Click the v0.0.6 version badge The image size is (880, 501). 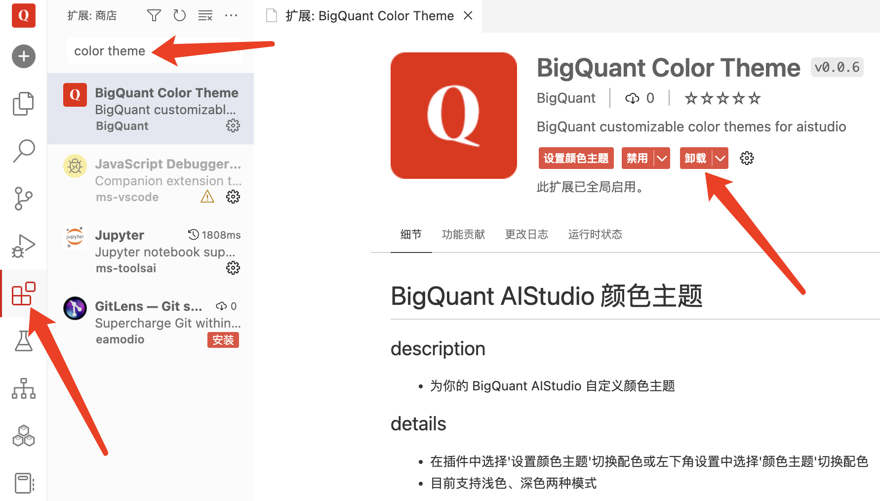[x=837, y=67]
